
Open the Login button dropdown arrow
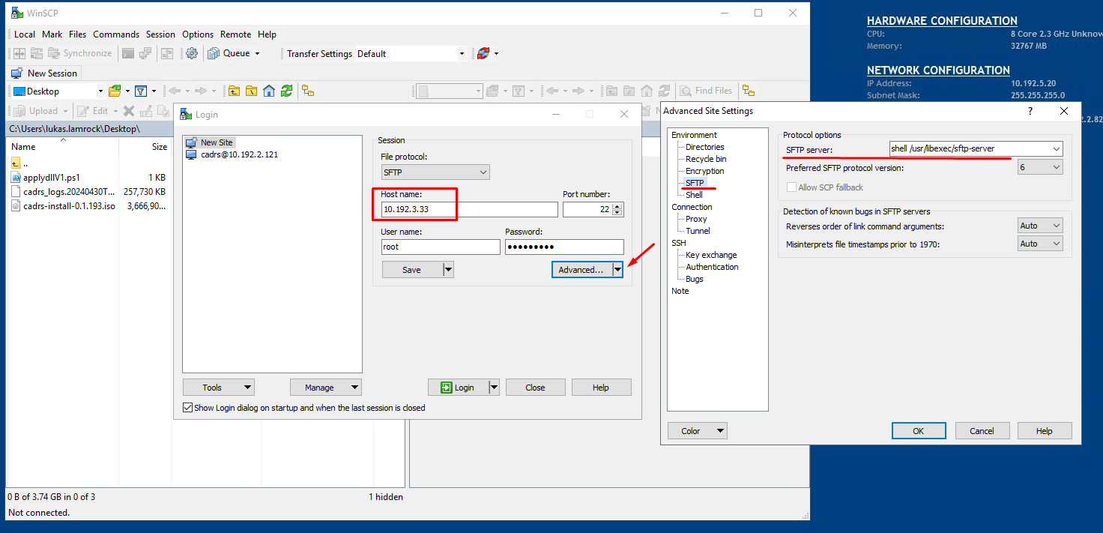click(x=494, y=388)
